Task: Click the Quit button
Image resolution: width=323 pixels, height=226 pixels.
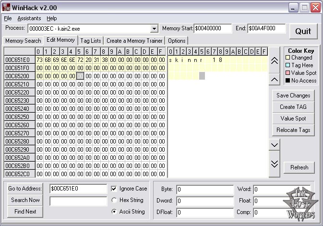Action: pos(303,31)
